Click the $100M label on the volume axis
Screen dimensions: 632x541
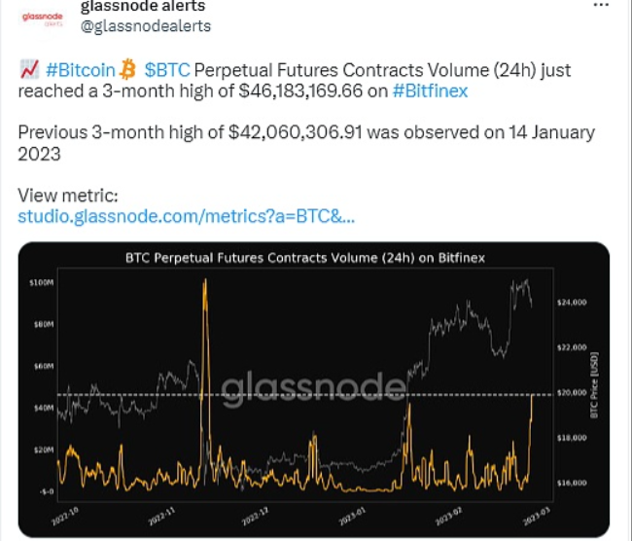pos(41,282)
